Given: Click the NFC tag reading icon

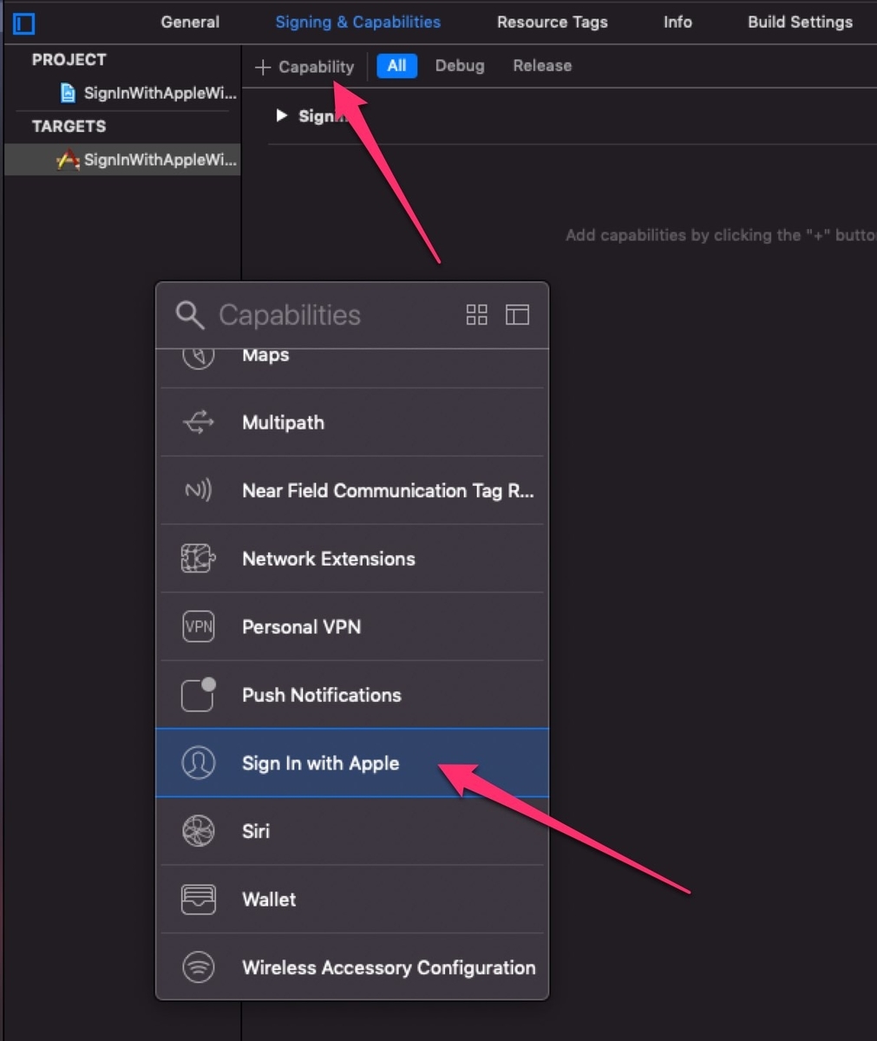Looking at the screenshot, I should pyautogui.click(x=198, y=490).
